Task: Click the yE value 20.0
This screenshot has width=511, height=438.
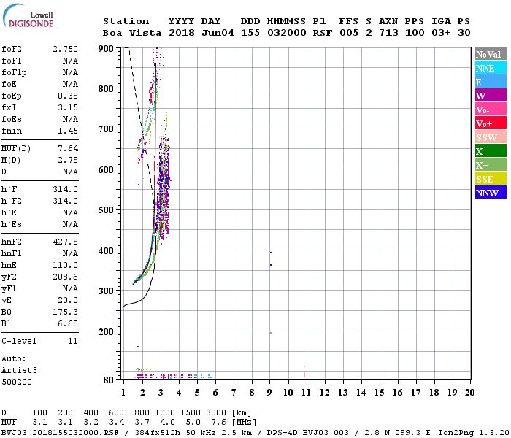Action: click(68, 301)
